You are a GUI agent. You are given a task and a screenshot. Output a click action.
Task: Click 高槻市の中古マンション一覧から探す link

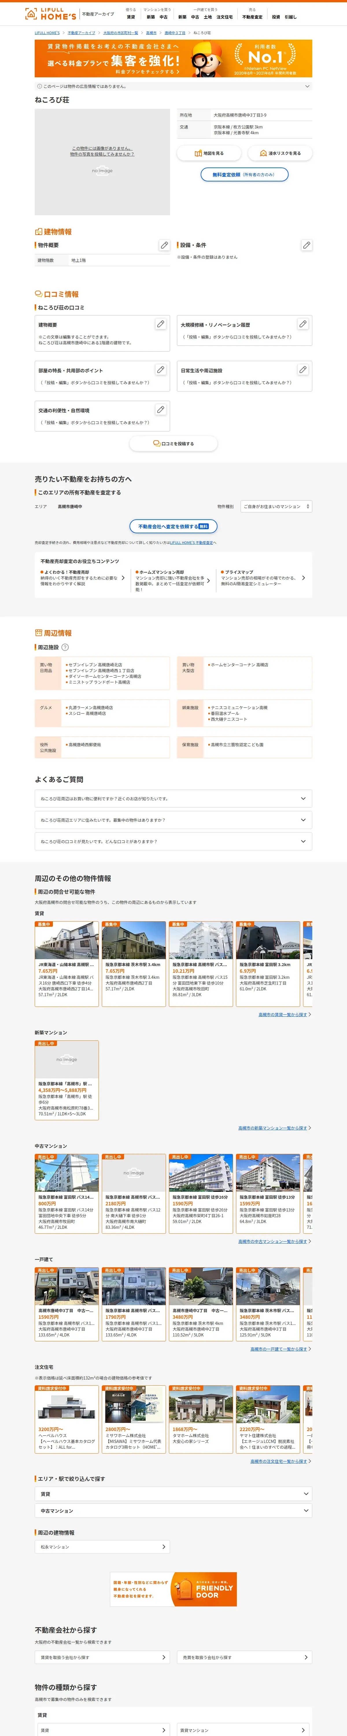(x=273, y=1241)
